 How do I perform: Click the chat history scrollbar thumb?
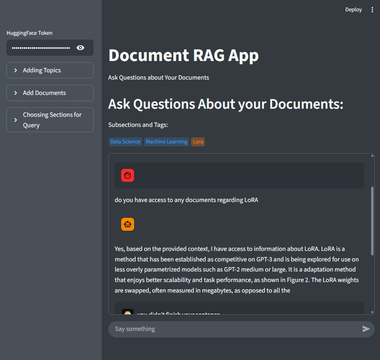[372, 220]
